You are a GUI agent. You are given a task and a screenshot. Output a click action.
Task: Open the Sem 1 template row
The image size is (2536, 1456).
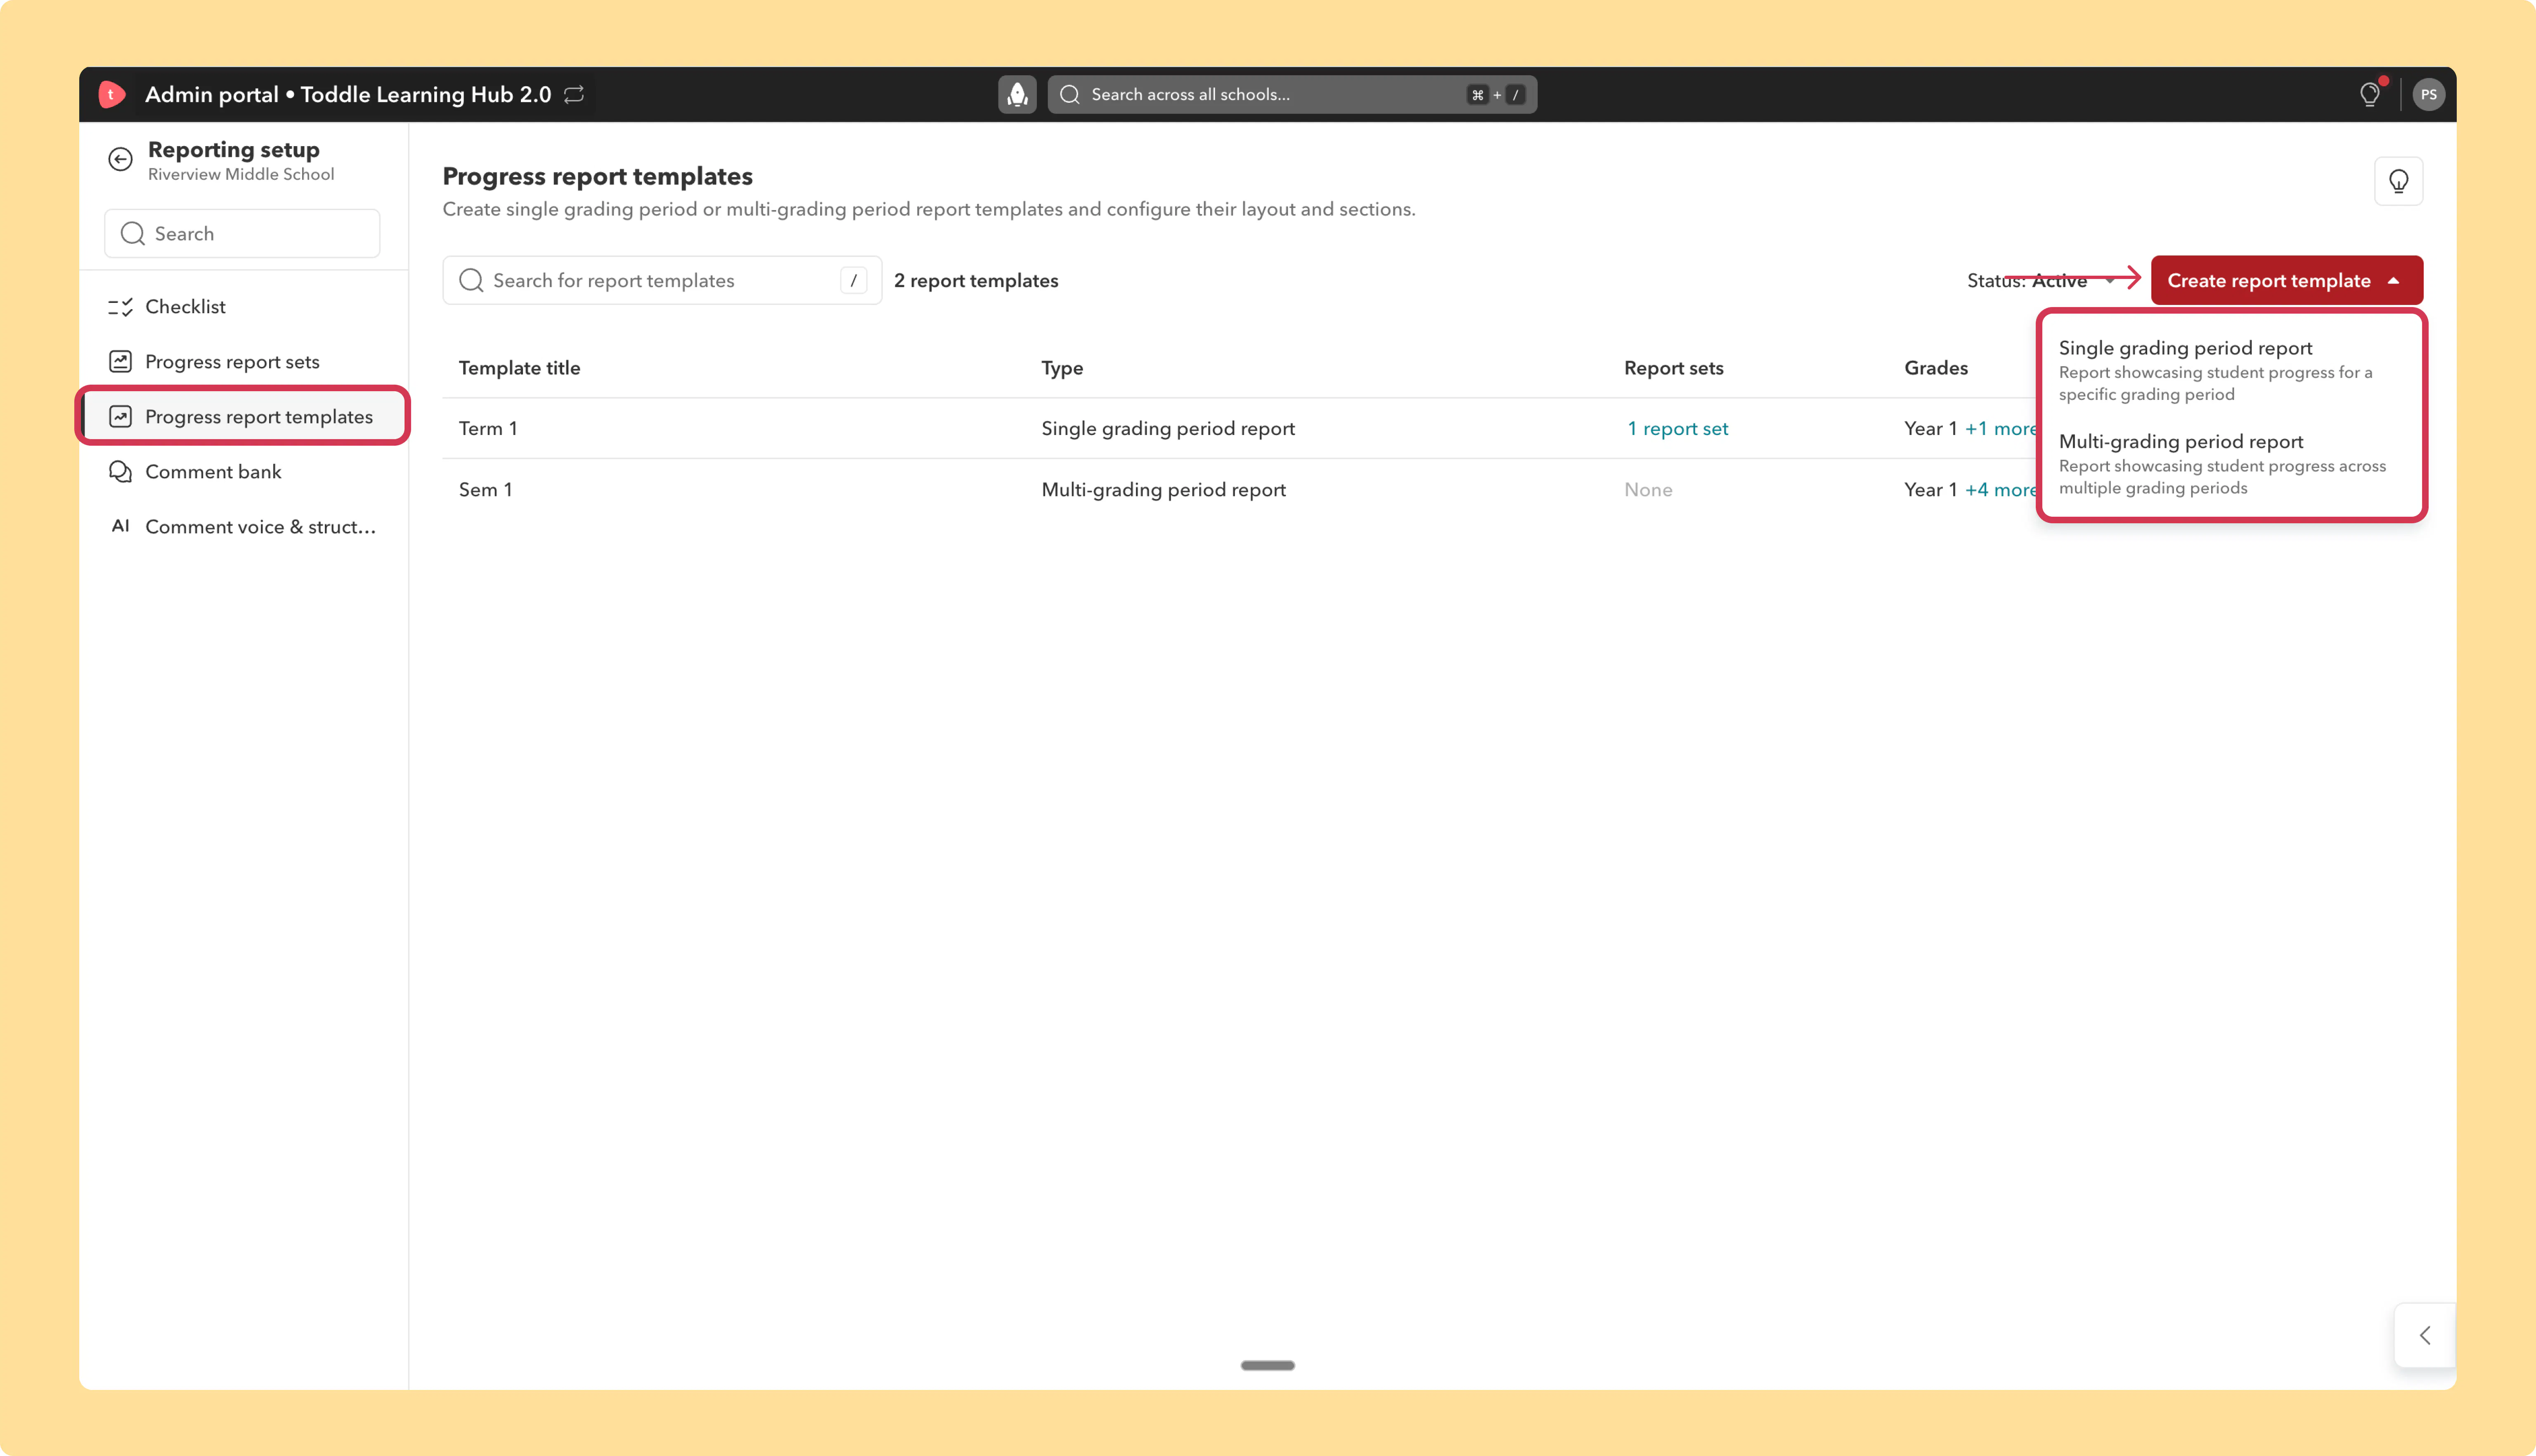(x=1240, y=489)
